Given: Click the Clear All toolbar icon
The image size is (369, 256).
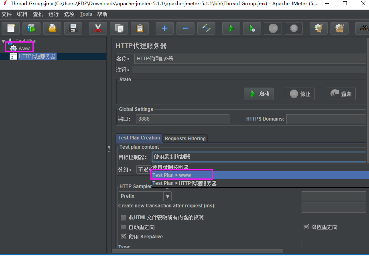Looking at the screenshot, I should tap(339, 28).
